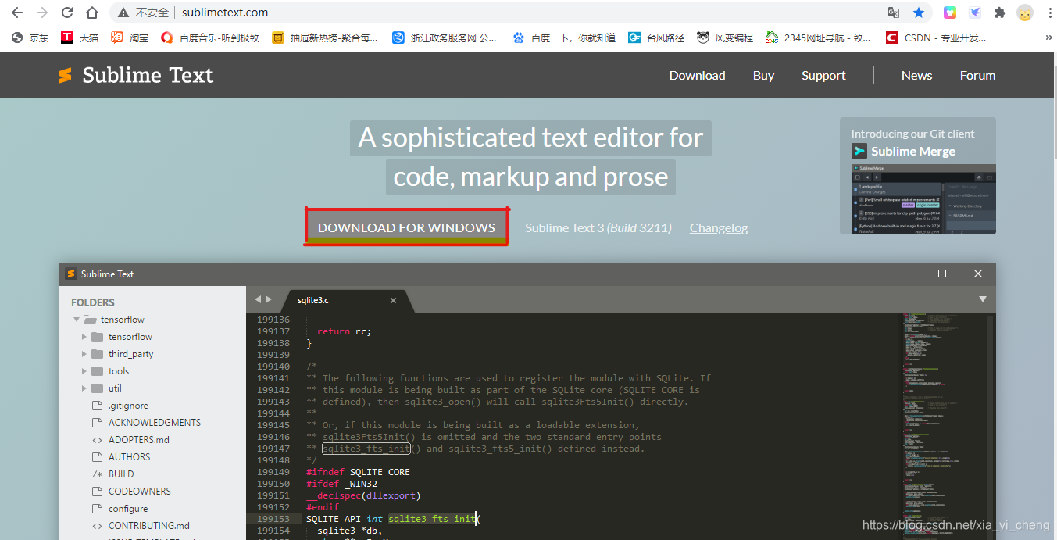Bookmark this page with the star icon
The width and height of the screenshot is (1057, 540).
tap(919, 13)
